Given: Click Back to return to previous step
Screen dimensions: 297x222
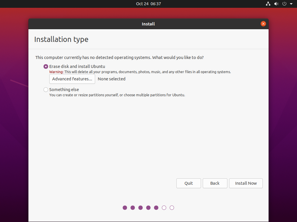Looking at the screenshot, I should tap(215, 183).
